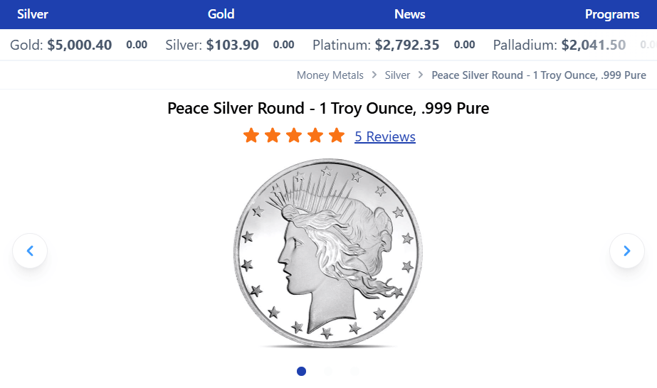Navigate to Silver breadcrumb link

[397, 75]
